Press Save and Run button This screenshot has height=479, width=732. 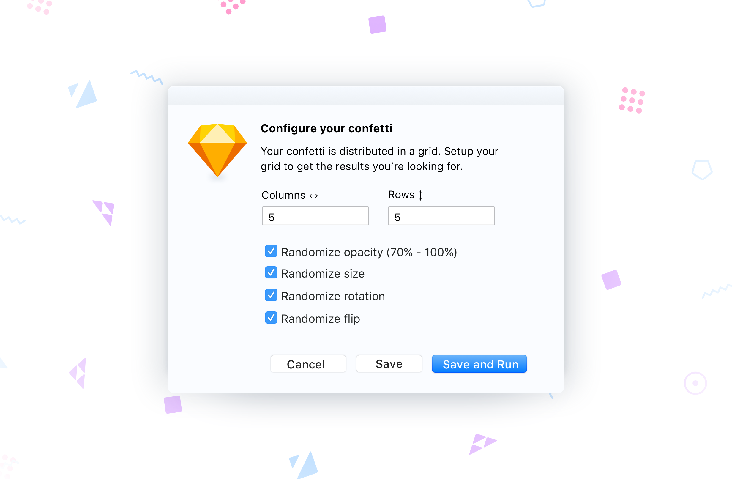point(479,363)
